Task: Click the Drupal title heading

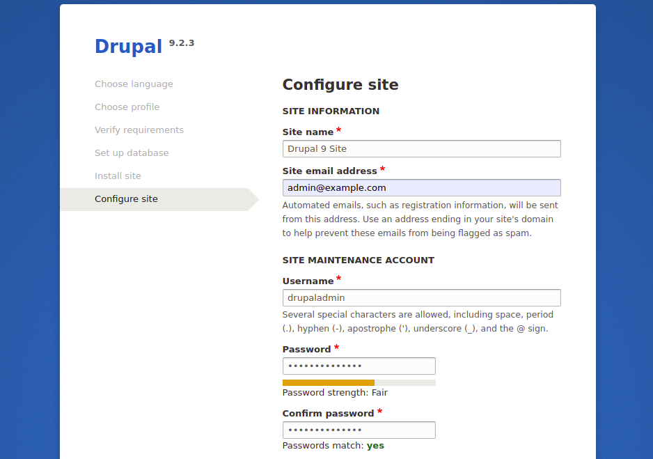Action: (128, 46)
